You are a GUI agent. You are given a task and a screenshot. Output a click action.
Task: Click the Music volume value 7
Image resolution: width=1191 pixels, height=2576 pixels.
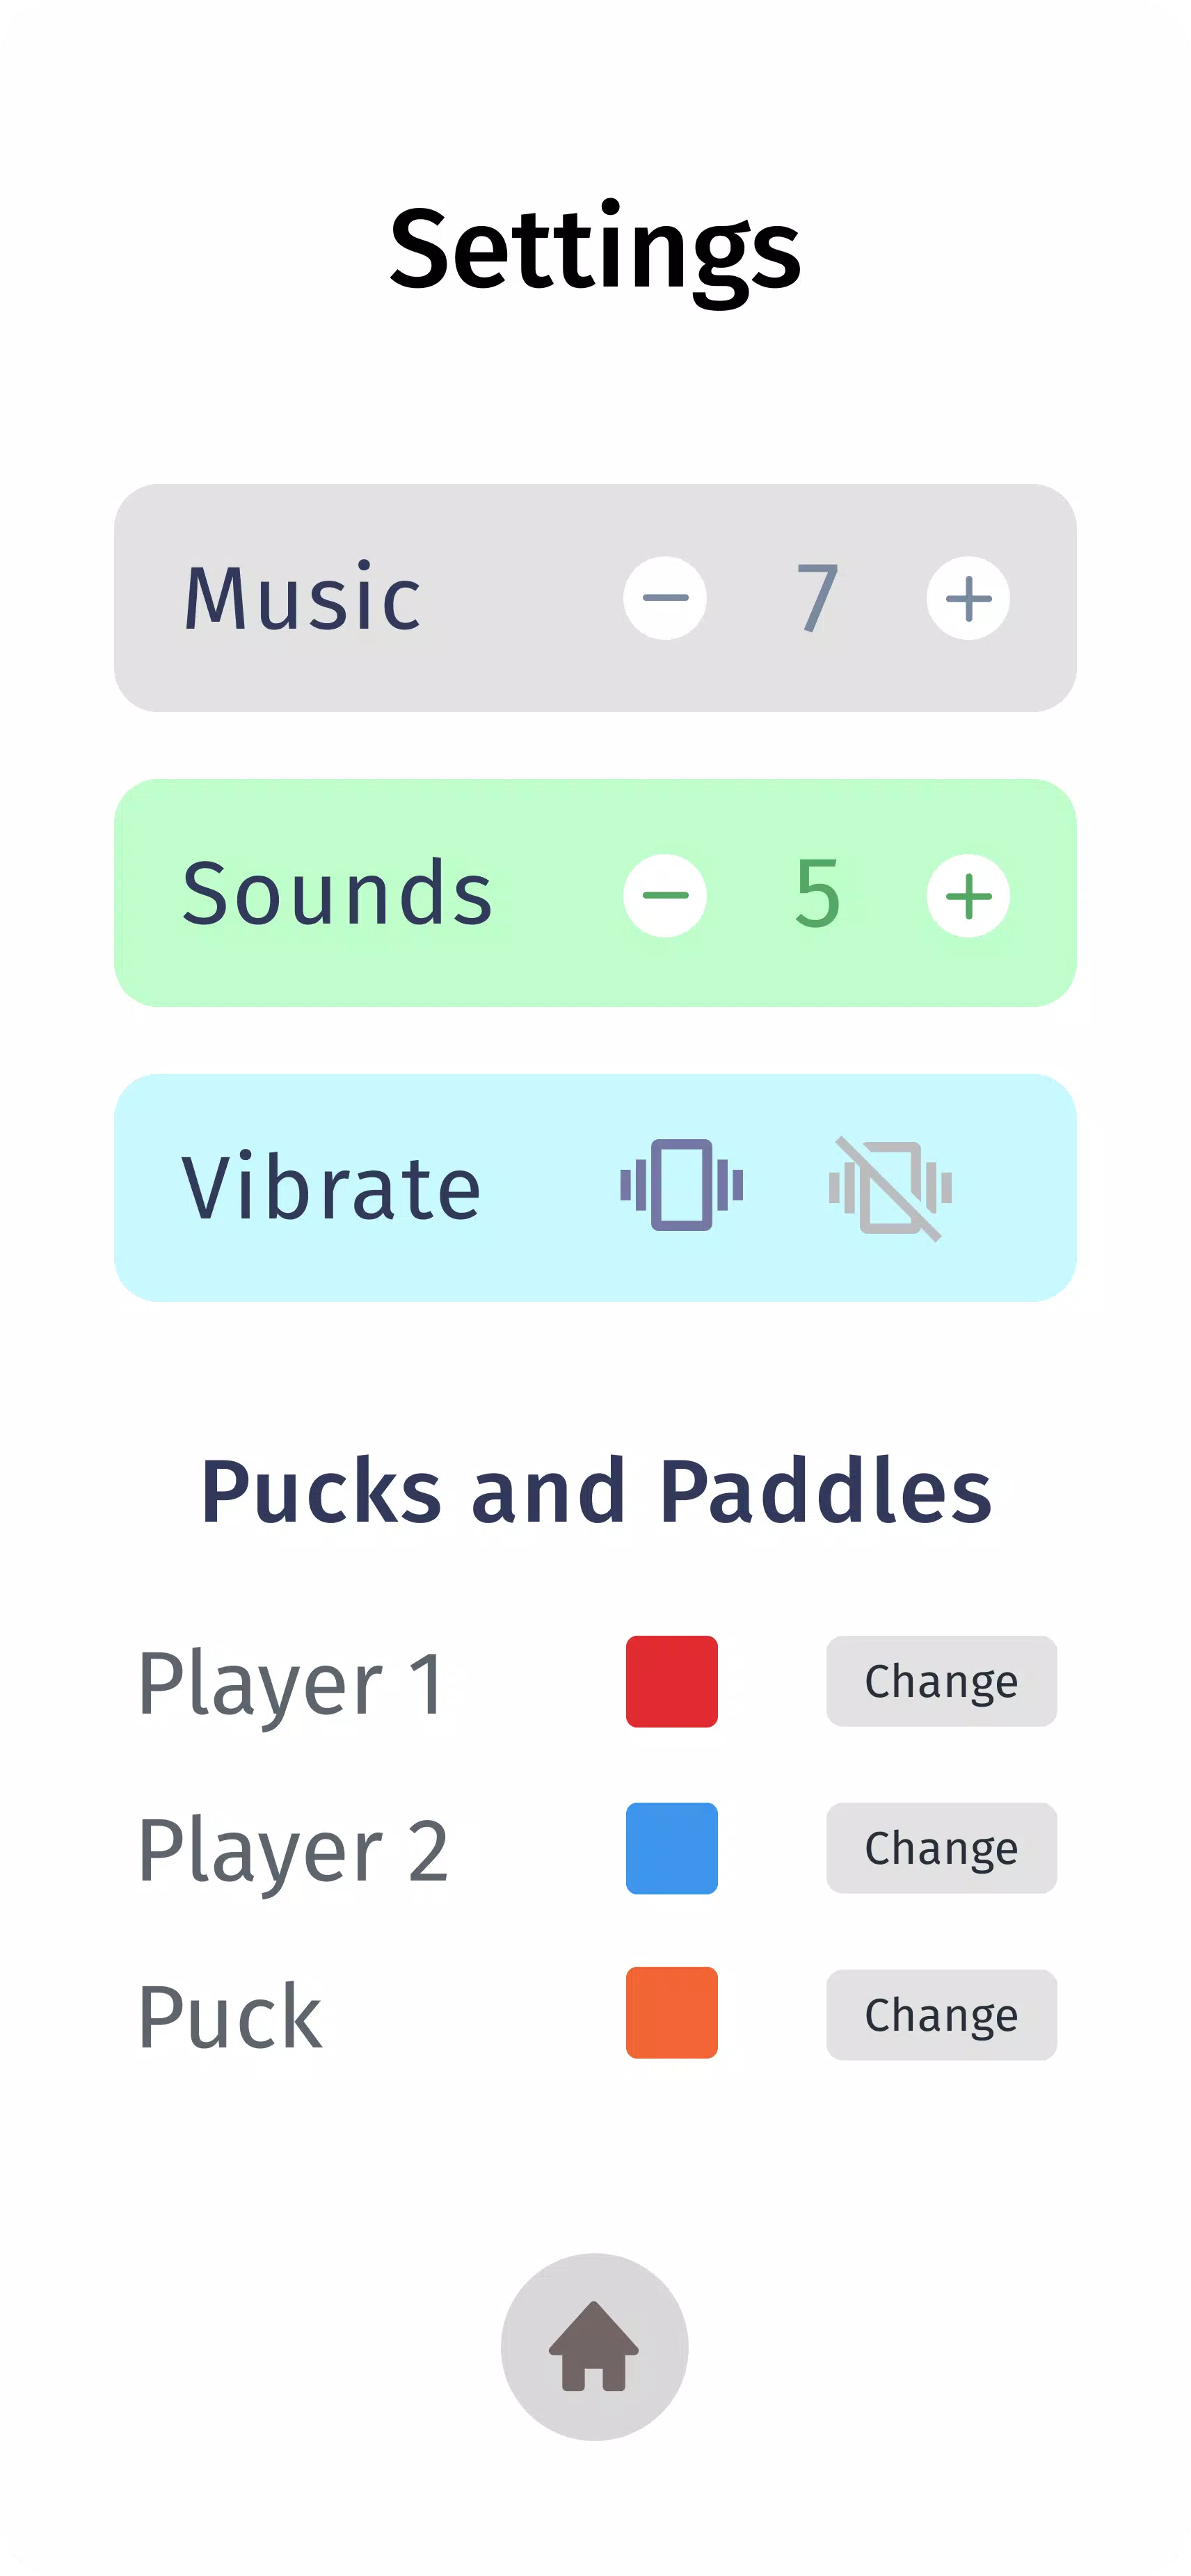click(817, 598)
